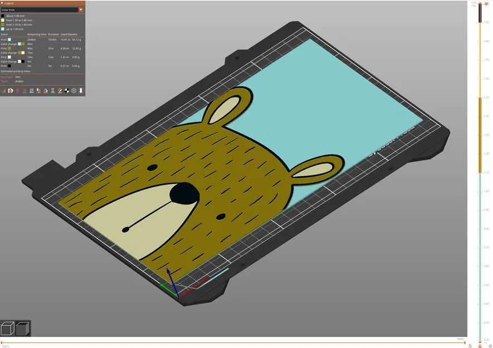
Task: Click cream swatch for 1.50 to 1.80 mm
Action: [3, 20]
